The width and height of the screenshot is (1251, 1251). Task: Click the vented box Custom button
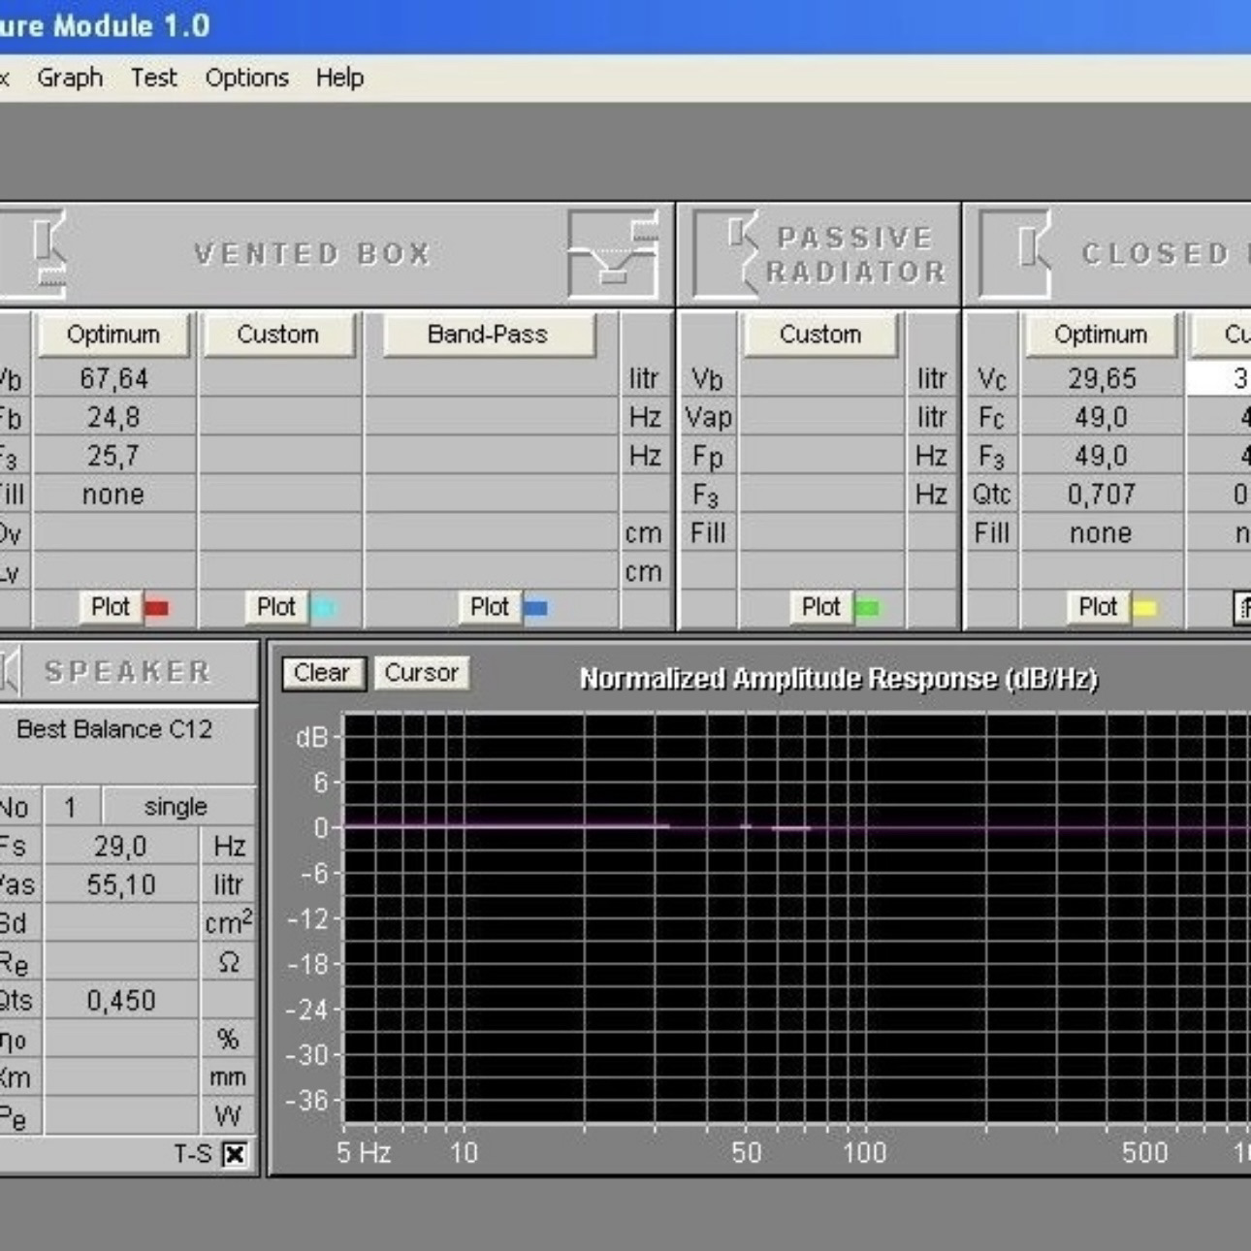tap(277, 335)
